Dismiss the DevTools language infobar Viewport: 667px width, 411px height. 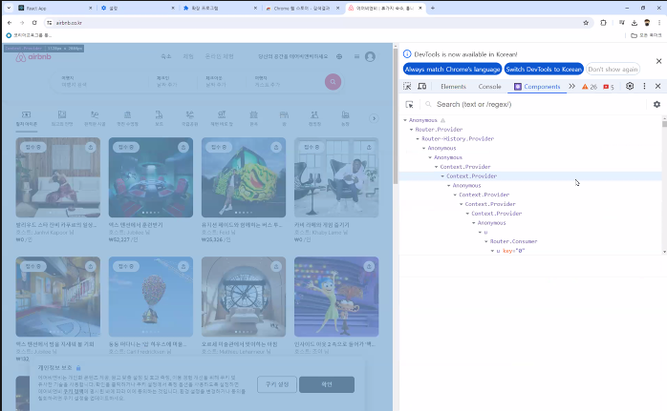pyautogui.click(x=659, y=61)
